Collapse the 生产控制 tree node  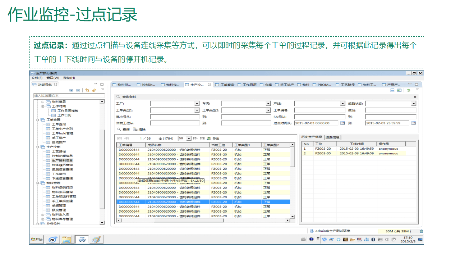pos(37,147)
